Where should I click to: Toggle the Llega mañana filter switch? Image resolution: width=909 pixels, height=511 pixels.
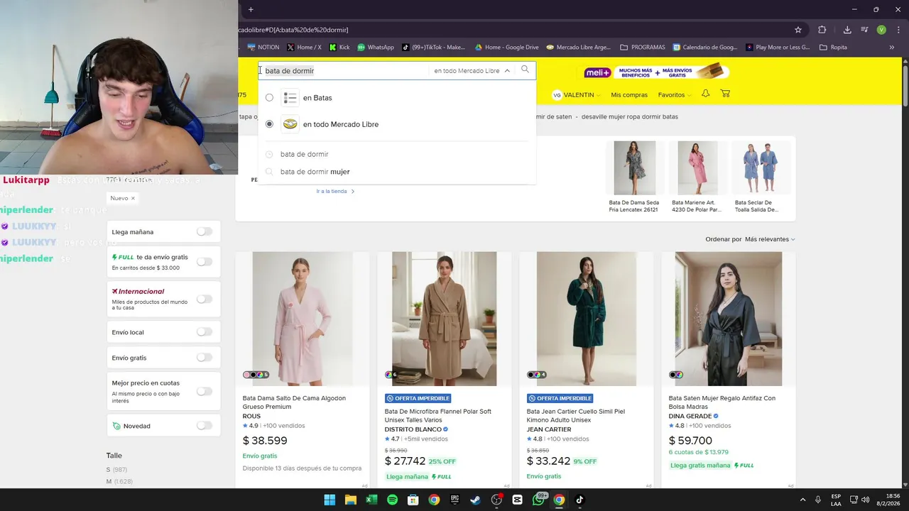point(205,231)
